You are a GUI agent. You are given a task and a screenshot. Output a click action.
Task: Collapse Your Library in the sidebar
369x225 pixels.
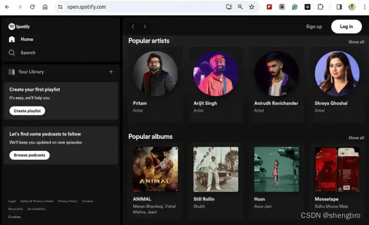click(x=26, y=72)
